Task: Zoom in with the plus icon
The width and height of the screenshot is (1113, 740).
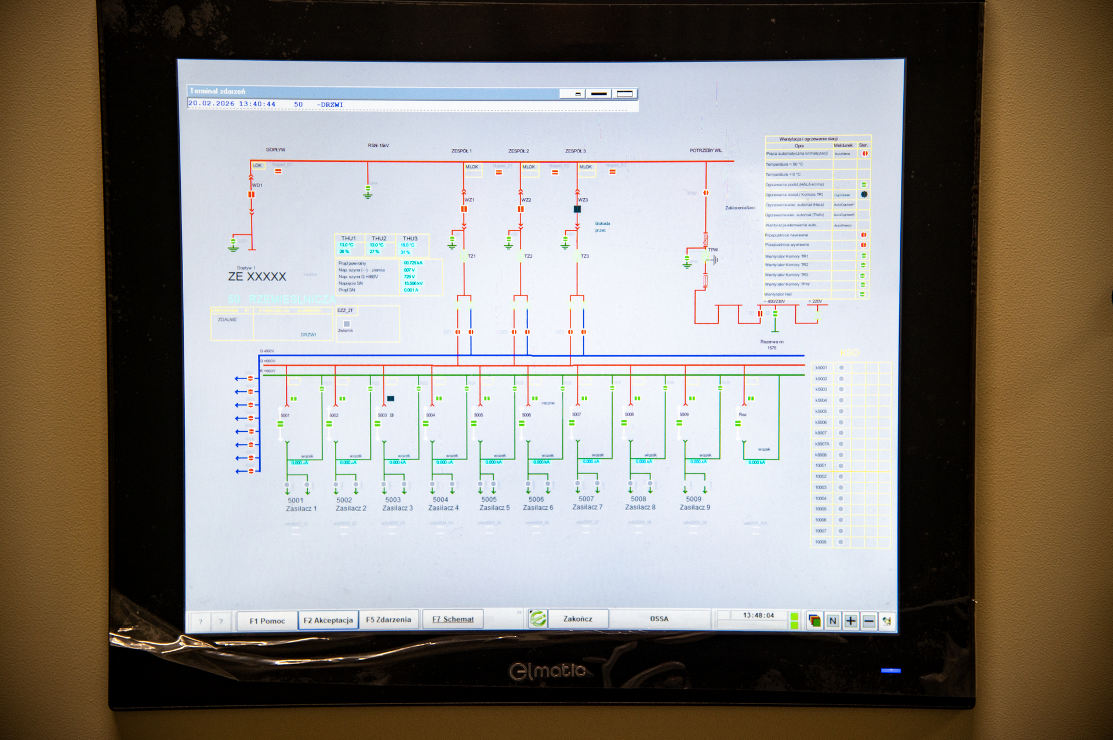Action: click(850, 621)
